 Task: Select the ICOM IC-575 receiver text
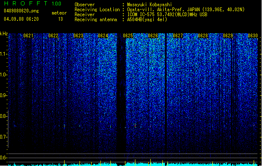pyautogui.click(x=167, y=15)
